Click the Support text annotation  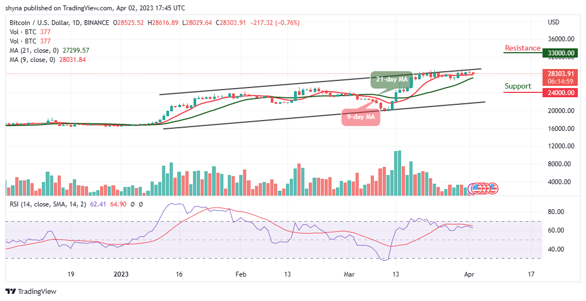518,86
